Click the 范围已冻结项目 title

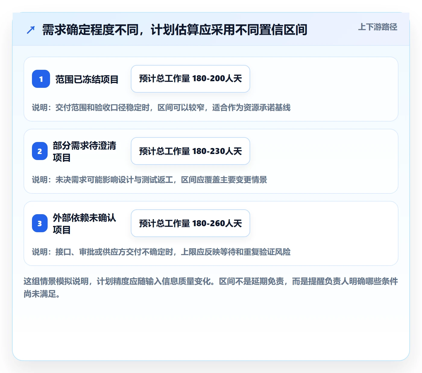(87, 79)
